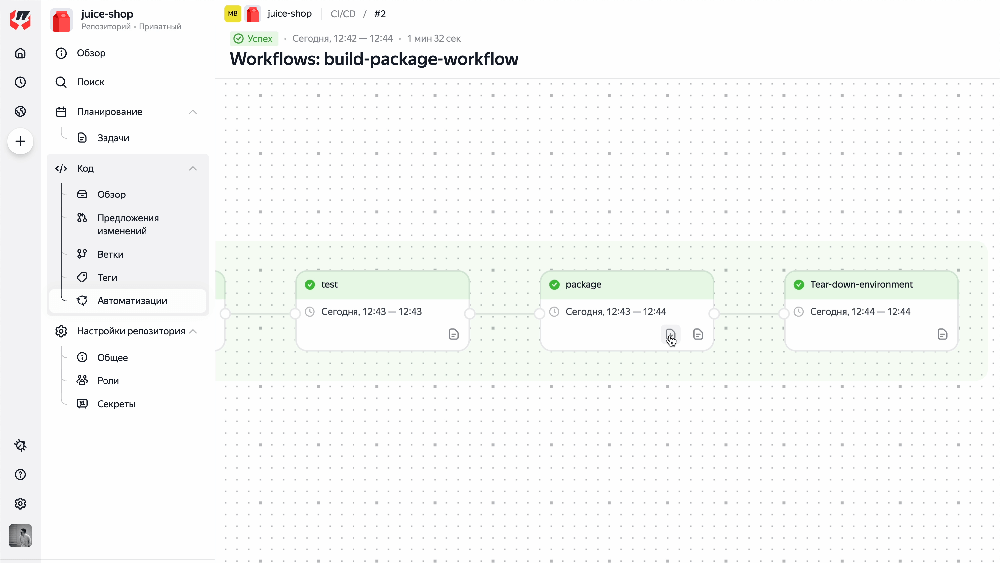Open logs icon of test job
The height and width of the screenshot is (563, 1000).
click(x=454, y=334)
